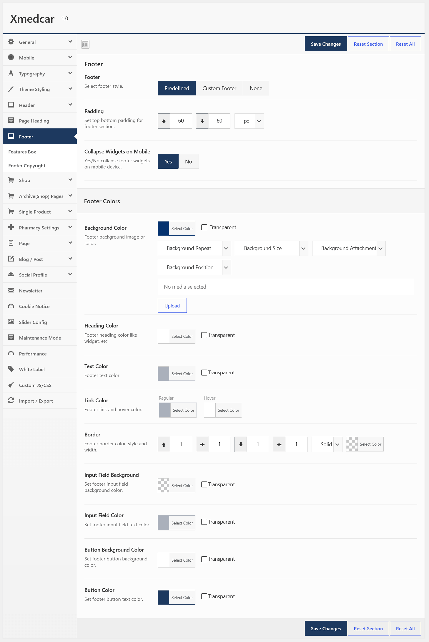Open the Footer Copyright submenu
The image size is (429, 642).
point(27,166)
